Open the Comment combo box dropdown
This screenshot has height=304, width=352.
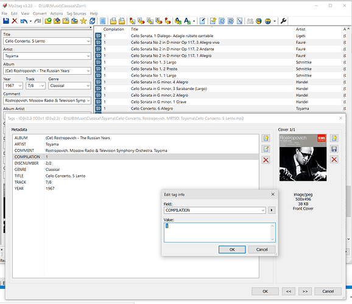[x=88, y=101]
